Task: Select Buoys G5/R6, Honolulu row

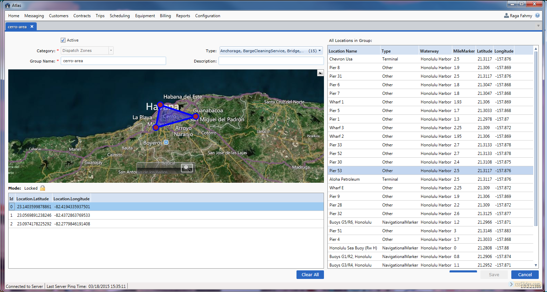Action: click(430, 222)
